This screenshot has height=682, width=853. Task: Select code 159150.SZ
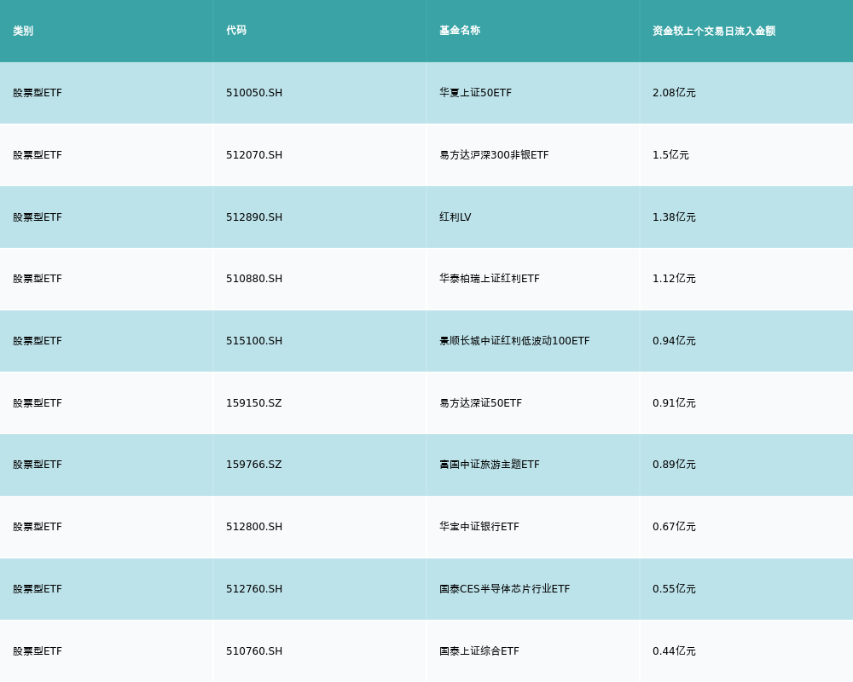254,403
